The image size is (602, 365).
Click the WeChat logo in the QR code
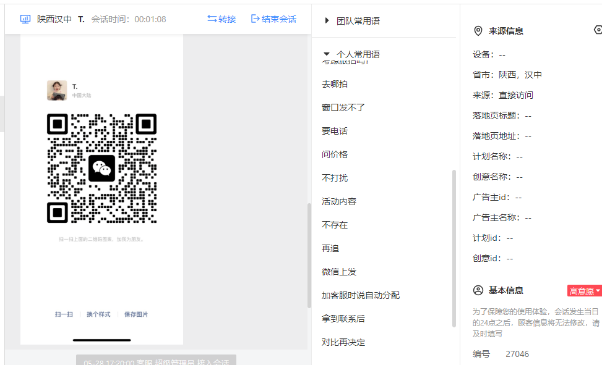[x=101, y=169]
